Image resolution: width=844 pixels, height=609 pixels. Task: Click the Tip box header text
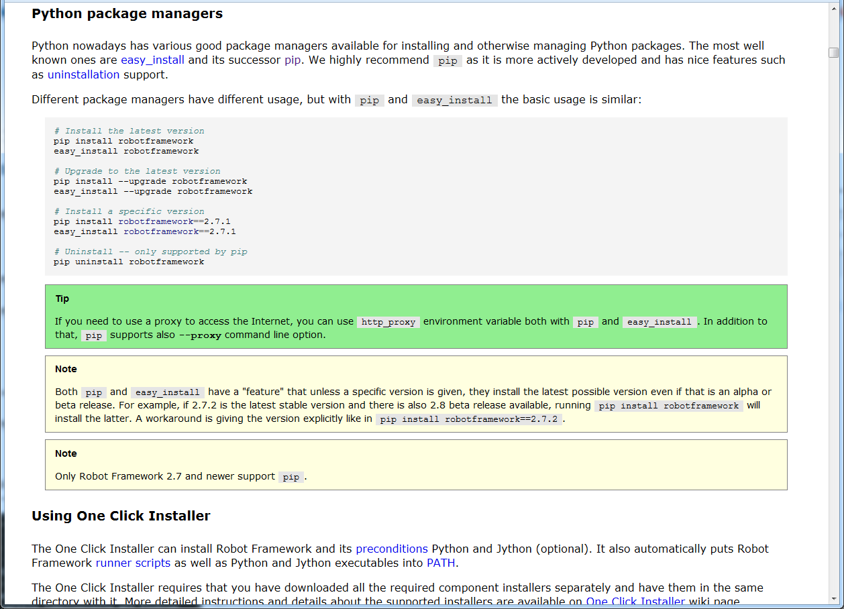point(64,298)
